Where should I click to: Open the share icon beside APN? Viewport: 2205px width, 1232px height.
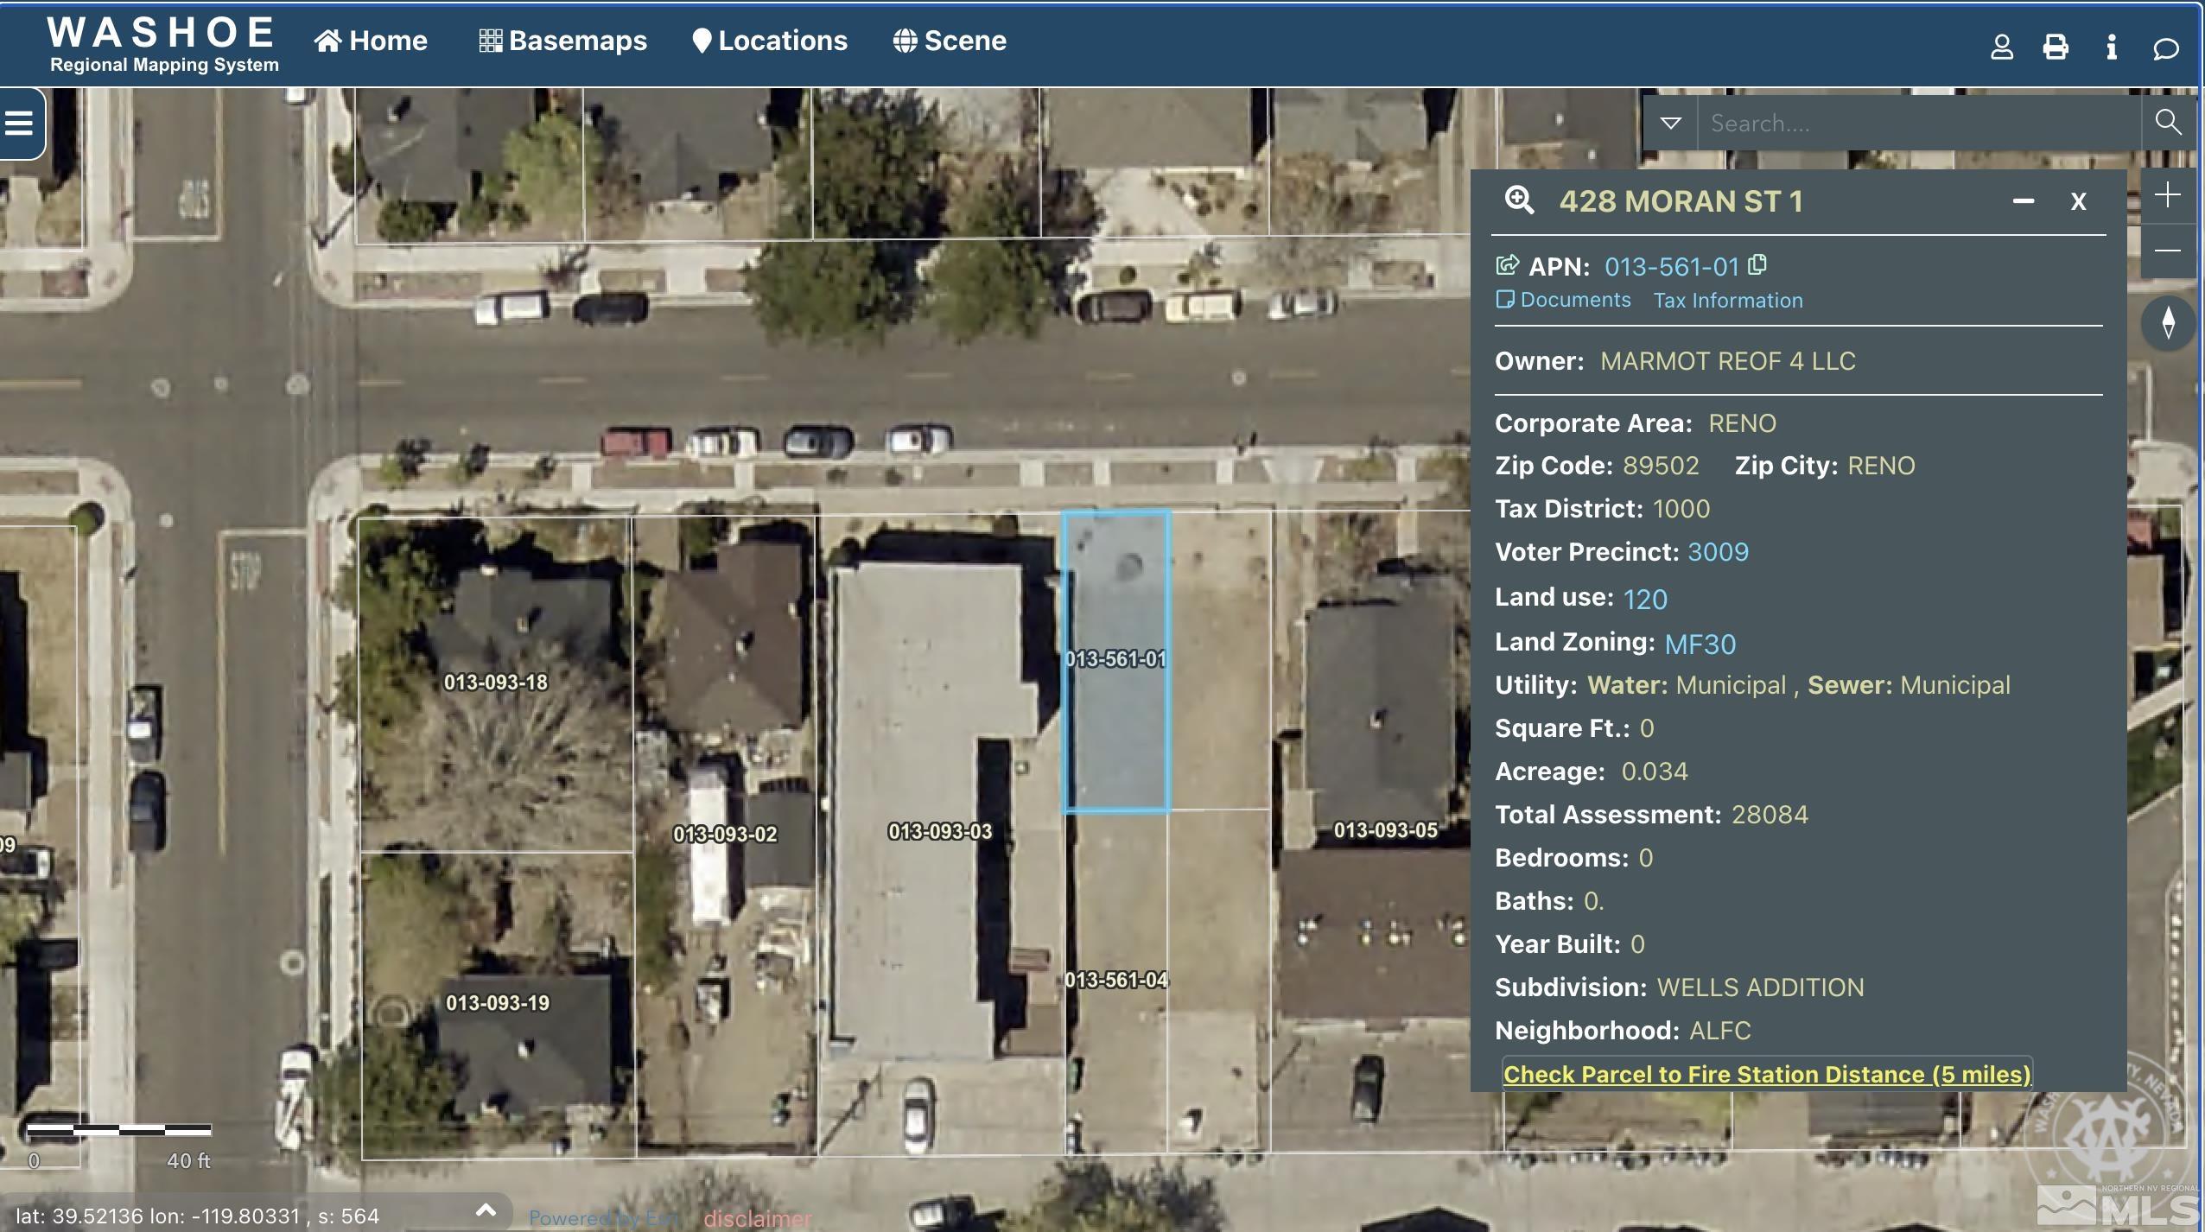[x=1507, y=265]
